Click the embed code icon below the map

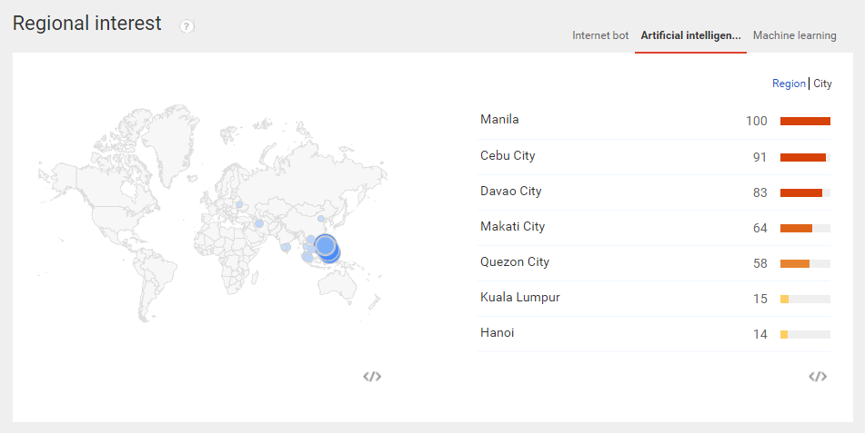pyautogui.click(x=372, y=376)
